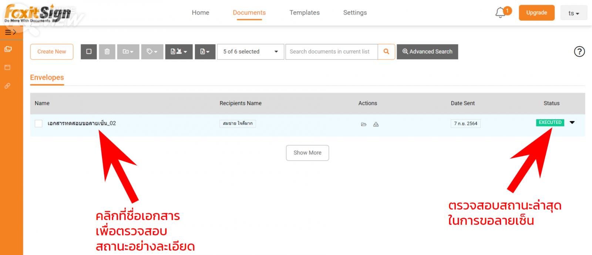592x255 pixels.
Task: Click the Name column header
Action: tap(42, 103)
